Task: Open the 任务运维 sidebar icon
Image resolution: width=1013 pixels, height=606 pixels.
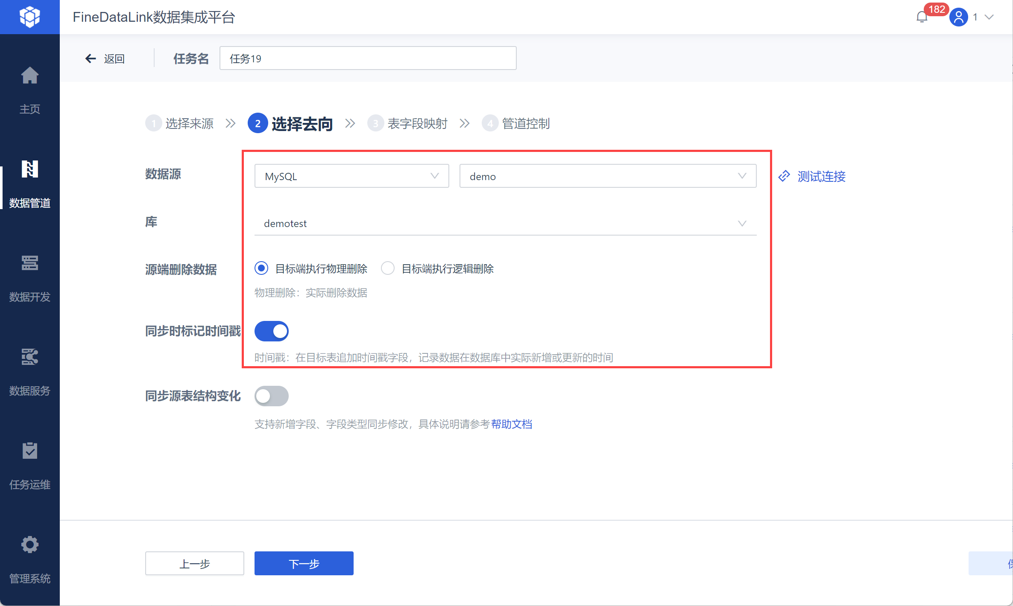Action: coord(29,451)
